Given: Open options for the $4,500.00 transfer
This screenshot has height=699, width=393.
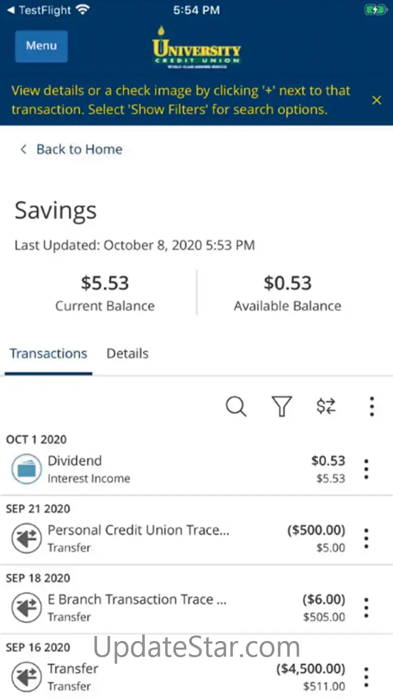Looking at the screenshot, I should [366, 677].
